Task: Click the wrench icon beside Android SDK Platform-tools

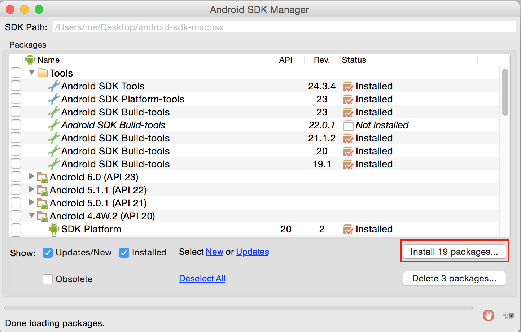Action: tap(54, 99)
